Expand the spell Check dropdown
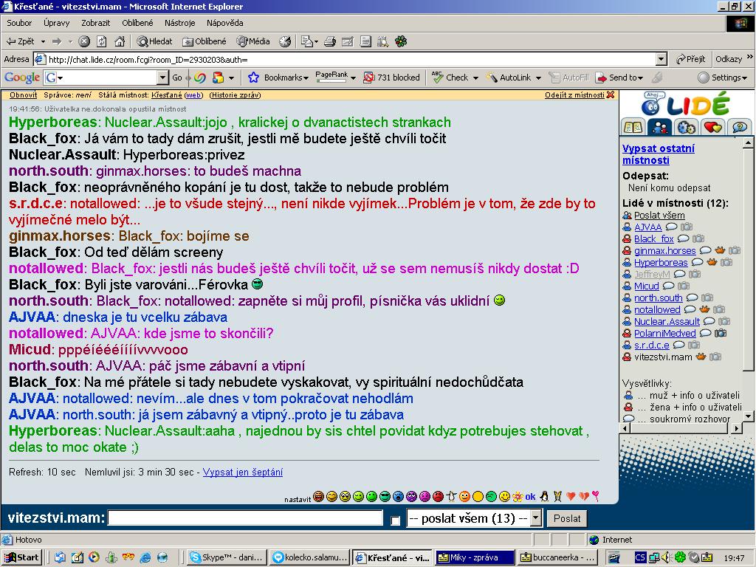 (x=475, y=78)
